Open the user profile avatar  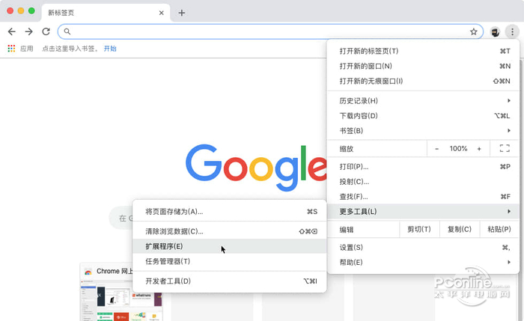point(495,31)
